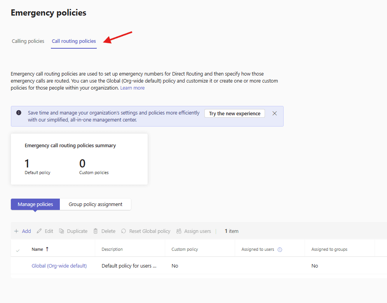Click the Add plus icon in toolbar
This screenshot has height=303, width=387.
tap(16, 231)
